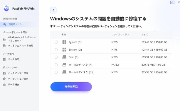Go back using the left chevron button

click(x=53, y=10)
